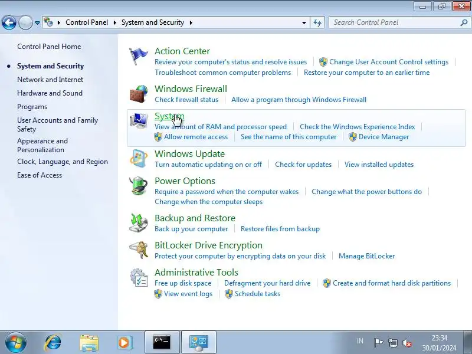
Task: Expand the arrow before Control Panel breadcrumb
Action: pyautogui.click(x=58, y=22)
